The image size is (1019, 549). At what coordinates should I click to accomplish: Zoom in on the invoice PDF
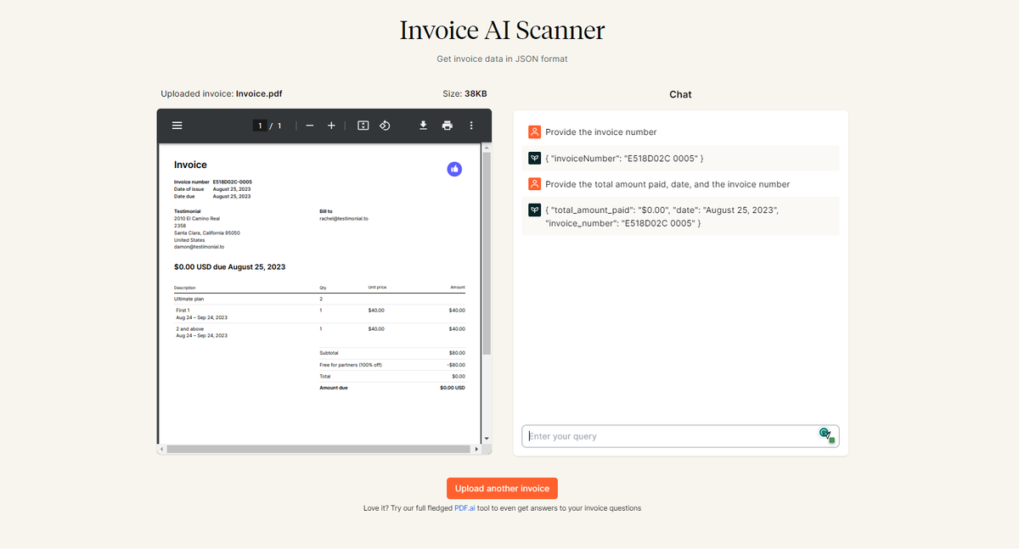point(331,125)
